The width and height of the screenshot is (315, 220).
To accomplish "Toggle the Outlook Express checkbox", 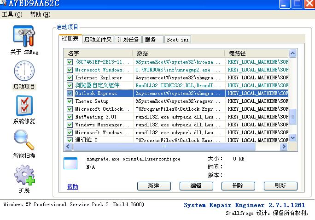I will tap(70, 93).
